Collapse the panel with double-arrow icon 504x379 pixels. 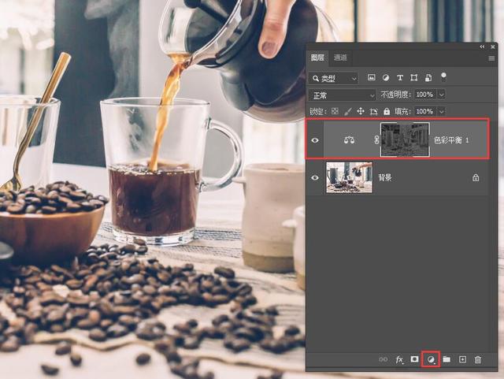click(x=482, y=47)
